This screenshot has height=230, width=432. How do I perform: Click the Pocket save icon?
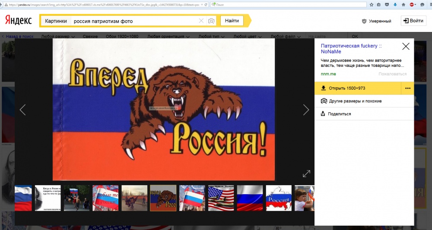(387, 4)
